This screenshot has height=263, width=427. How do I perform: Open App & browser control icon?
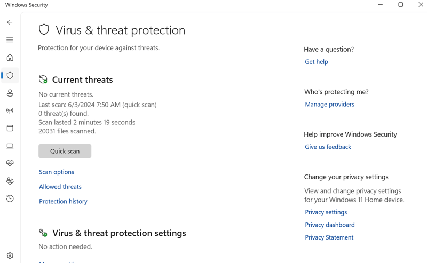tap(10, 128)
